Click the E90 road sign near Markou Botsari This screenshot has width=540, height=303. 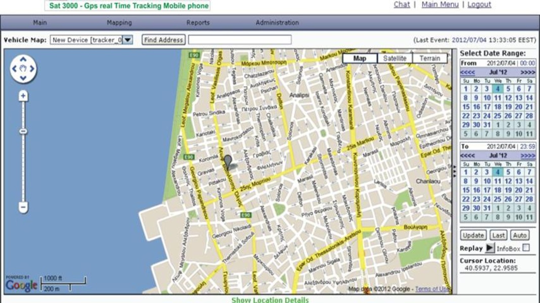(194, 55)
